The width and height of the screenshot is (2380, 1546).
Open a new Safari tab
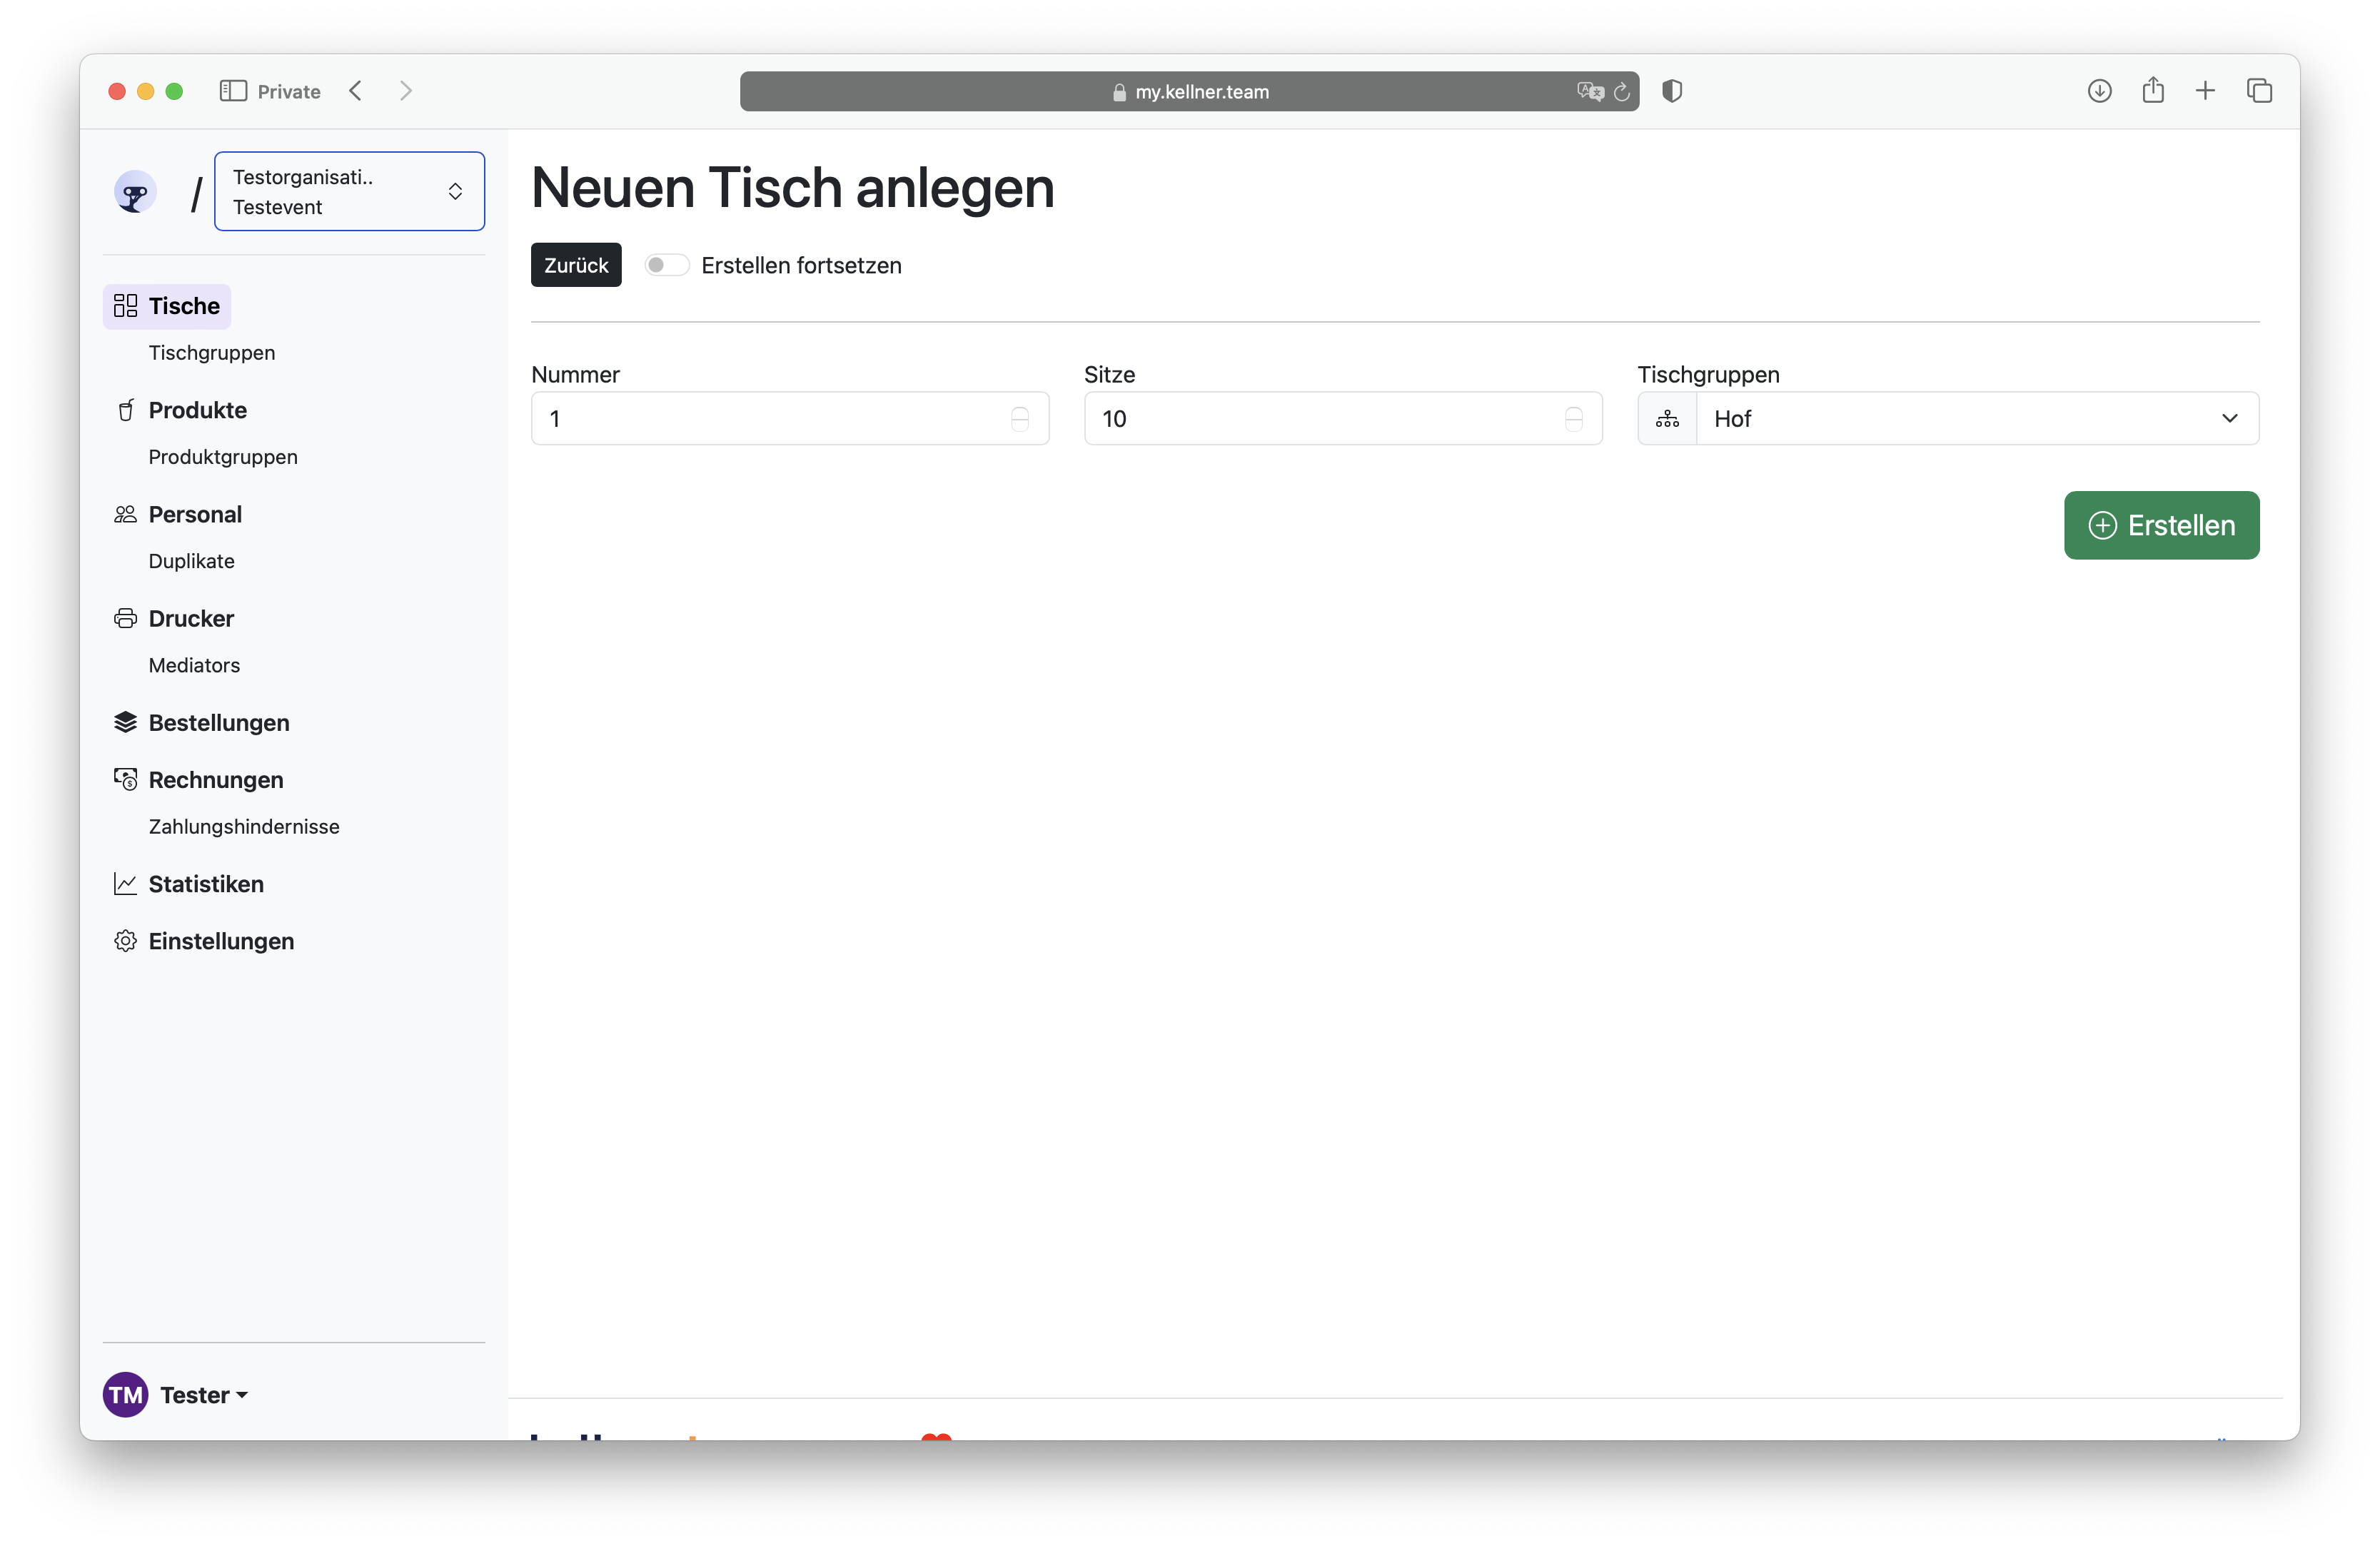coord(2205,91)
